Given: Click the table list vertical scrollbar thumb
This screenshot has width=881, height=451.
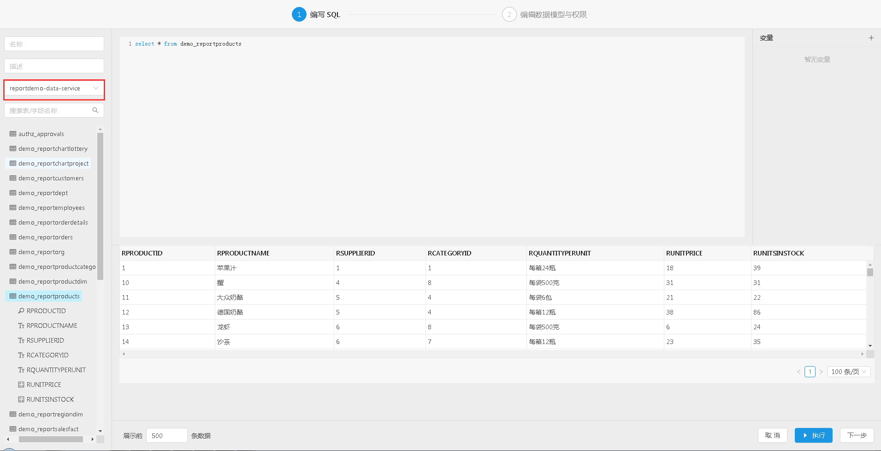Looking at the screenshot, I should point(100,206).
